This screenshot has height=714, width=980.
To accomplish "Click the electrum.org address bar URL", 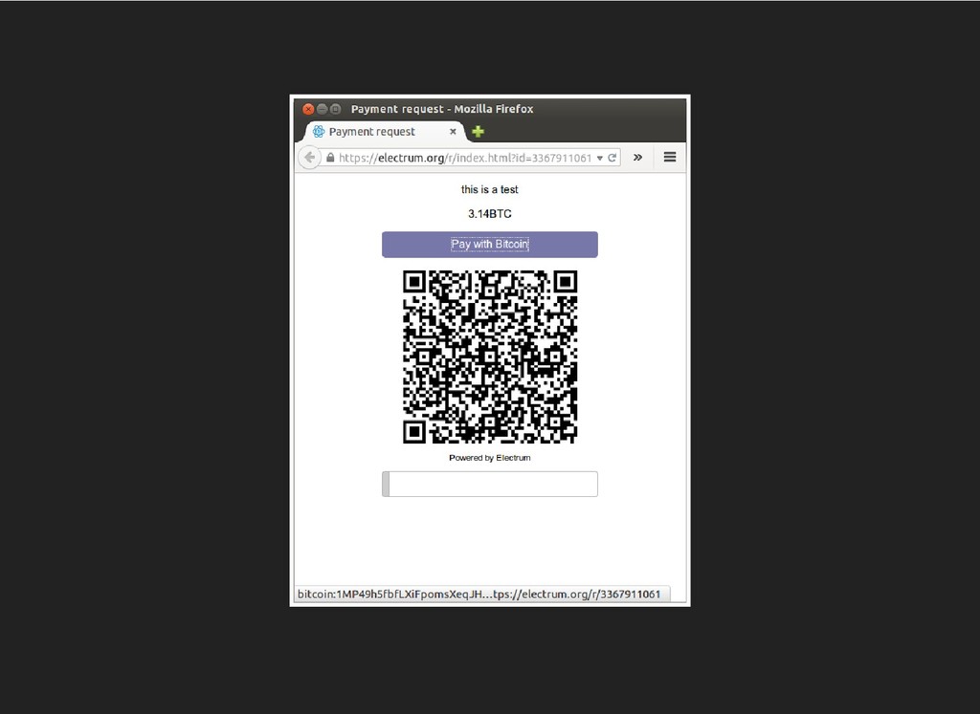I will click(x=465, y=158).
